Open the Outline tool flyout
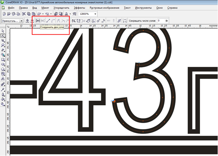This screenshot has width=218, height=156. click(x=3, y=94)
